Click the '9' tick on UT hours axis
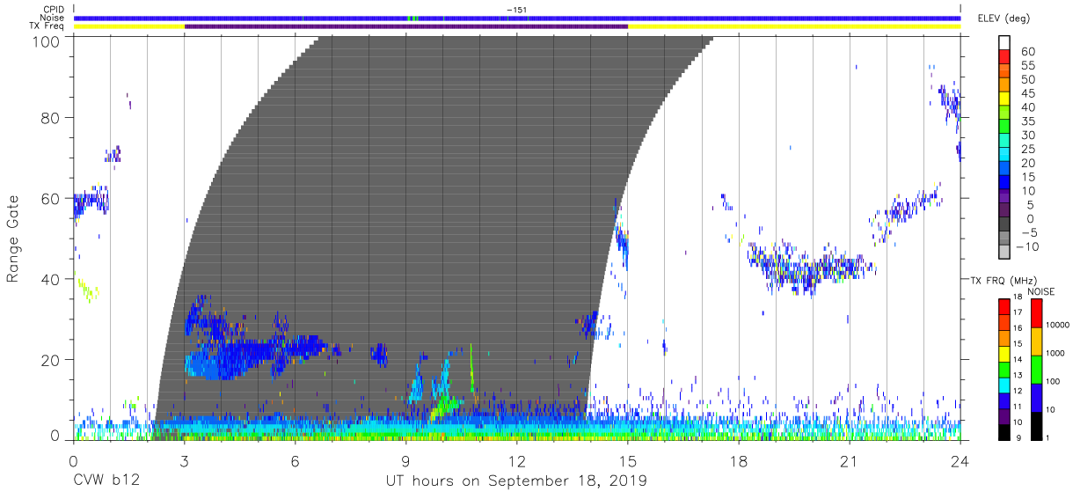 click(405, 460)
